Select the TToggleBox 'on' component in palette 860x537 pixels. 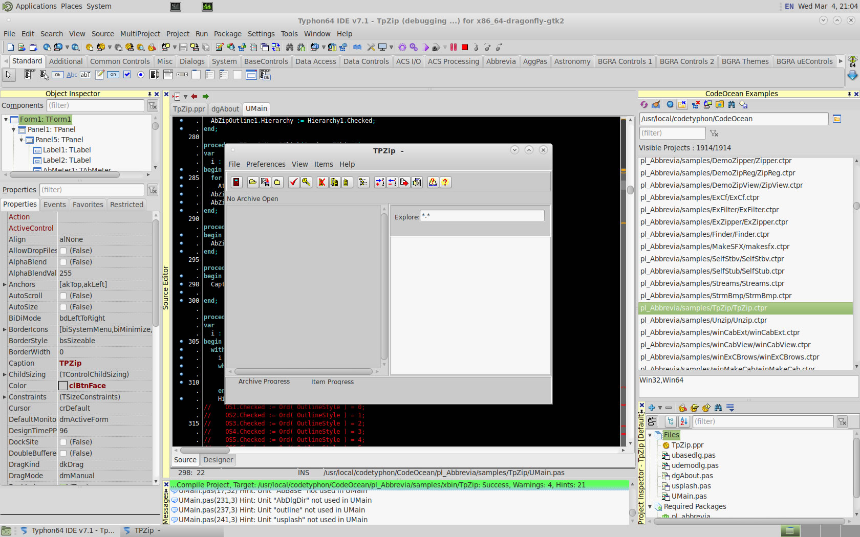(x=113, y=75)
